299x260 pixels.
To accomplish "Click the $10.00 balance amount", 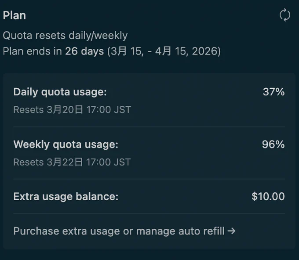I will coord(268,196).
